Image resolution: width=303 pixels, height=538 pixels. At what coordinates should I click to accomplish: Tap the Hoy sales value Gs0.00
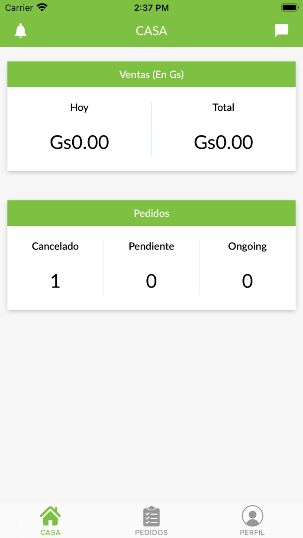(x=79, y=142)
